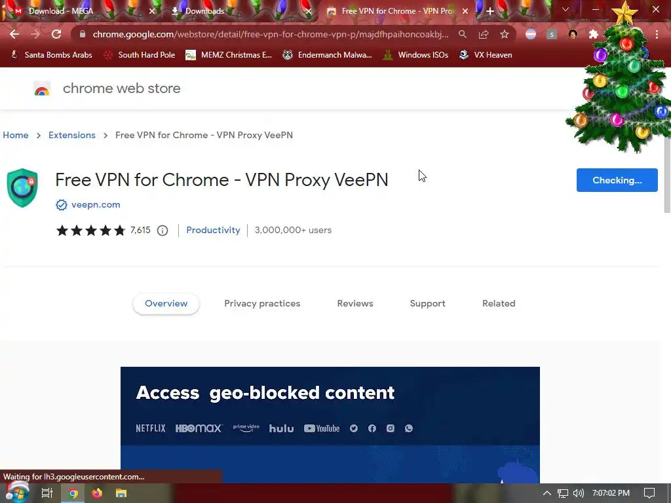The width and height of the screenshot is (671, 503).
Task: Click the five-star rating display
Action: pos(90,231)
